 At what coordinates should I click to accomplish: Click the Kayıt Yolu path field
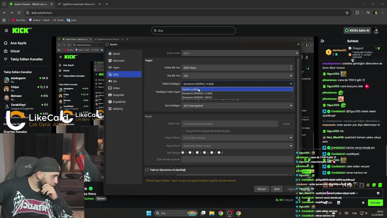point(229,124)
